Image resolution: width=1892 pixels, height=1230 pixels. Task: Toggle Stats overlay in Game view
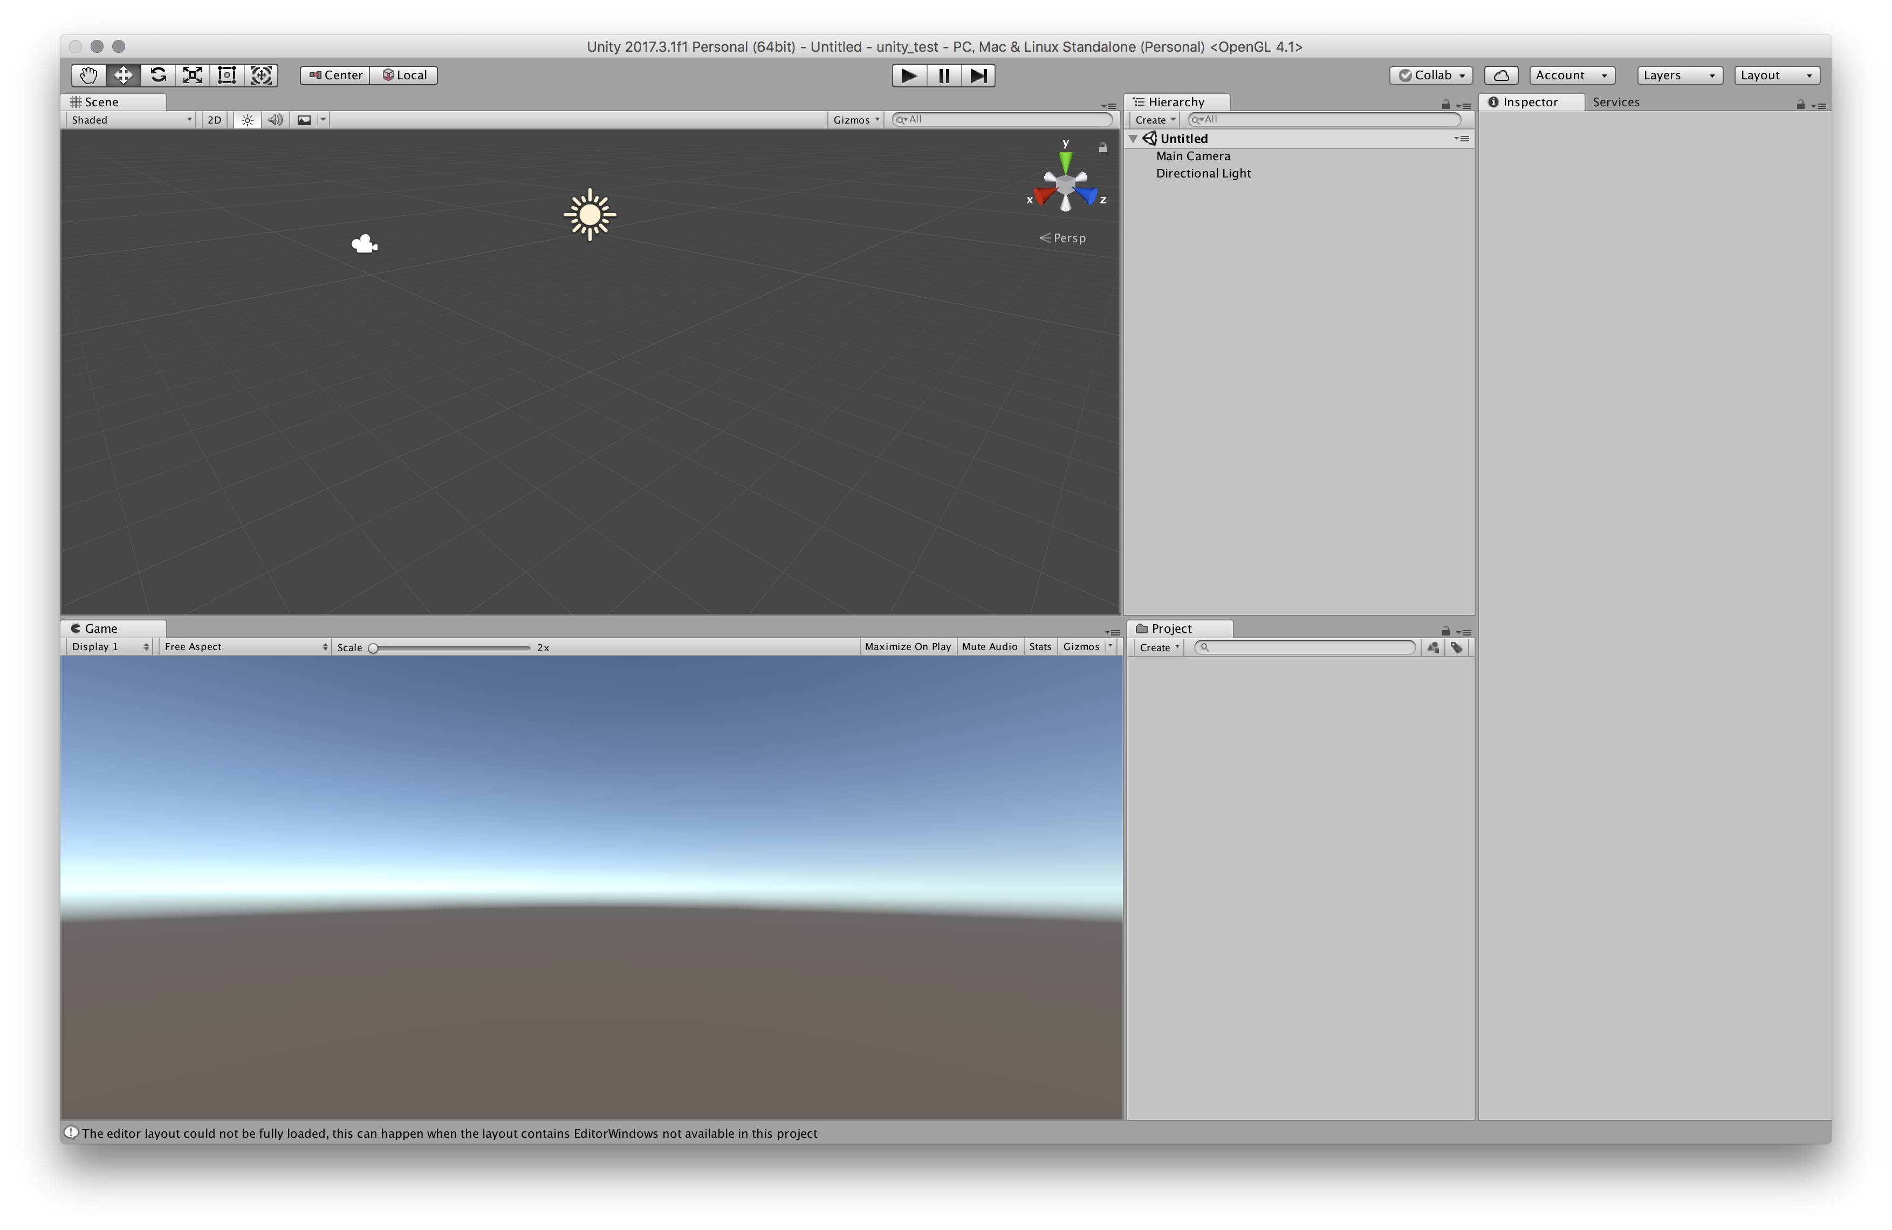pos(1040,646)
